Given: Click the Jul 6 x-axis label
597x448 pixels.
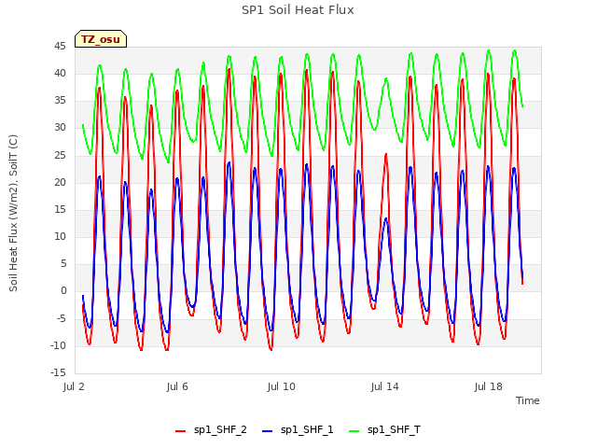Looking at the screenshot, I should point(177,386).
